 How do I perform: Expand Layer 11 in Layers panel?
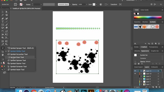(x=141, y=71)
